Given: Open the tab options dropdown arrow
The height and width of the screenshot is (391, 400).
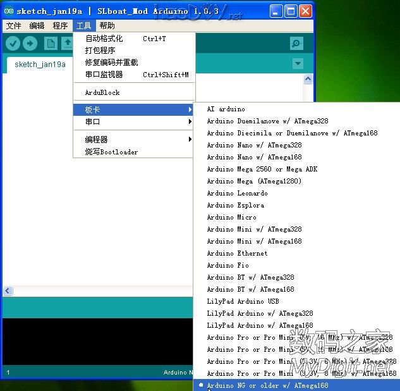Looking at the screenshot, I should [x=298, y=64].
